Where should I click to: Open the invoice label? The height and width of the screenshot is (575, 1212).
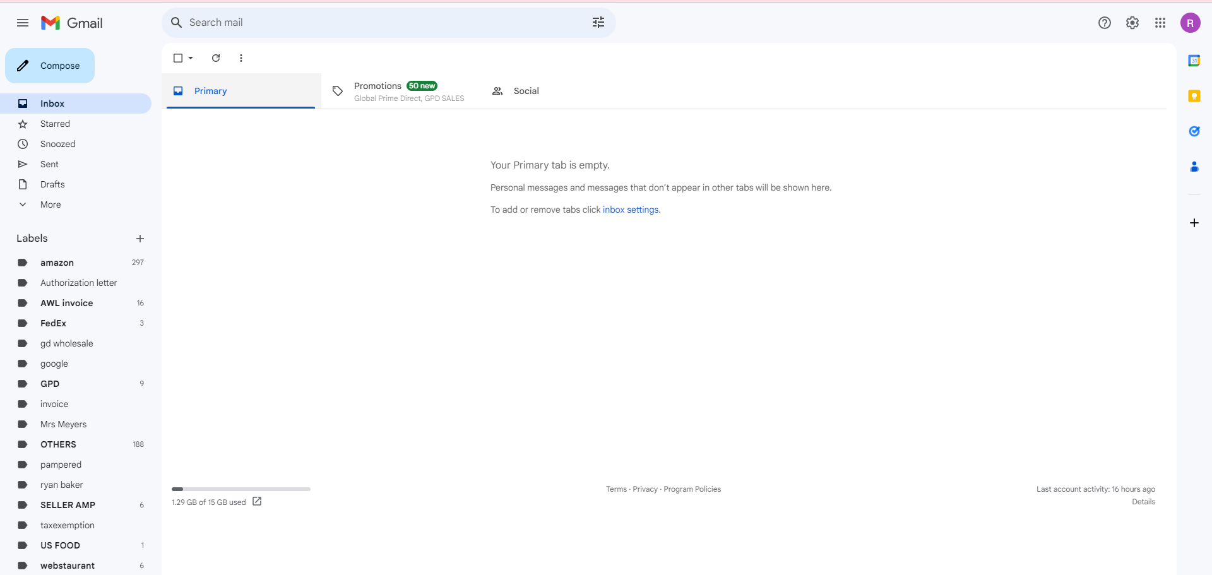coord(76,404)
